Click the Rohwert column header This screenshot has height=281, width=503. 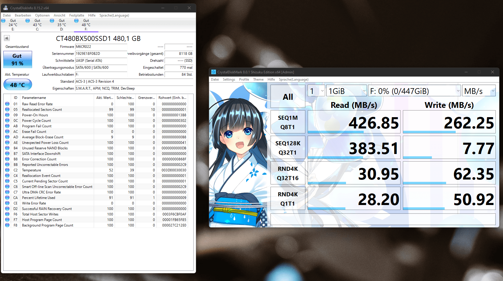[x=172, y=98]
